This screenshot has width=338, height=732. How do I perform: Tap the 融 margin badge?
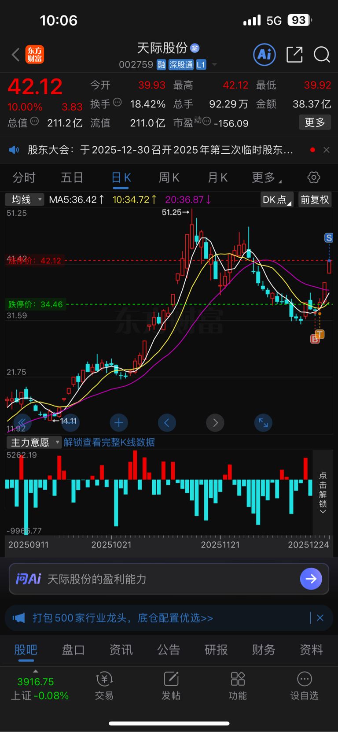161,65
